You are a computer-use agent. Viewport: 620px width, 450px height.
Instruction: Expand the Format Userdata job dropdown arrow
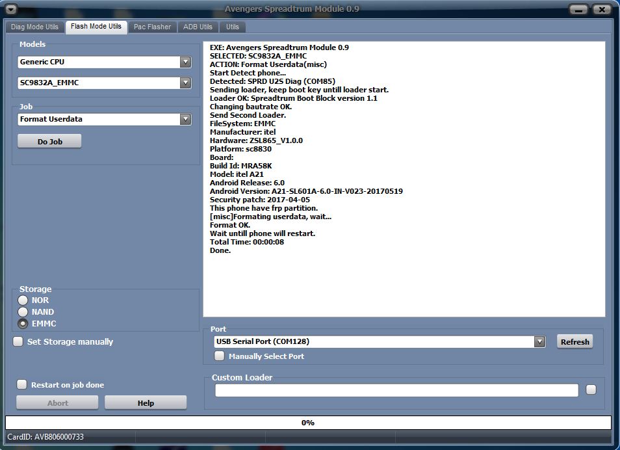[x=185, y=119]
